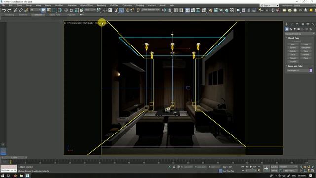Collapse the Object Type rollout

(x=293, y=38)
